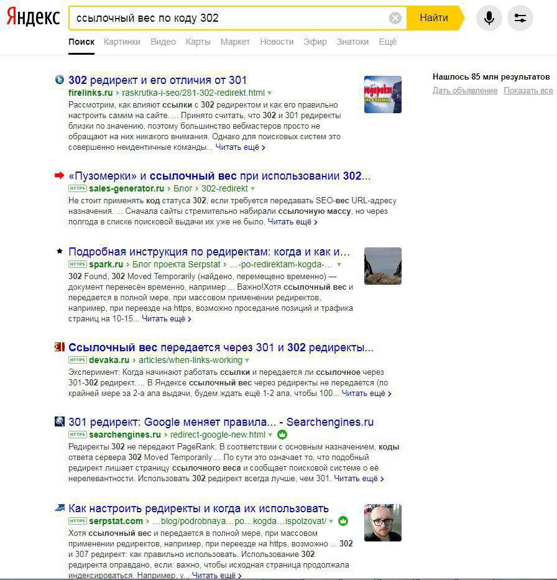Image resolution: width=557 pixels, height=580 pixels.
Task: Click firelinks.ru favicon icon
Action: point(60,80)
